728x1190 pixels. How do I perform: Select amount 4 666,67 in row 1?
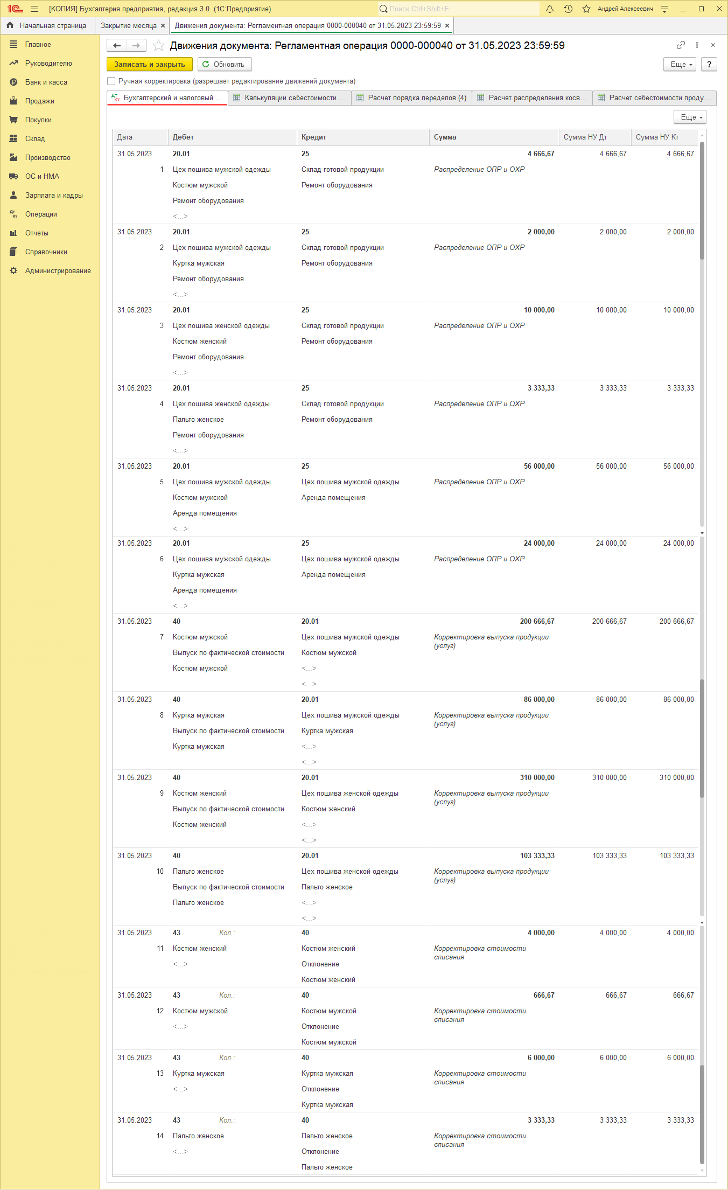[x=541, y=154]
